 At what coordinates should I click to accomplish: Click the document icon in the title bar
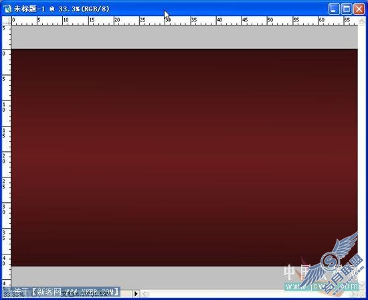point(7,9)
